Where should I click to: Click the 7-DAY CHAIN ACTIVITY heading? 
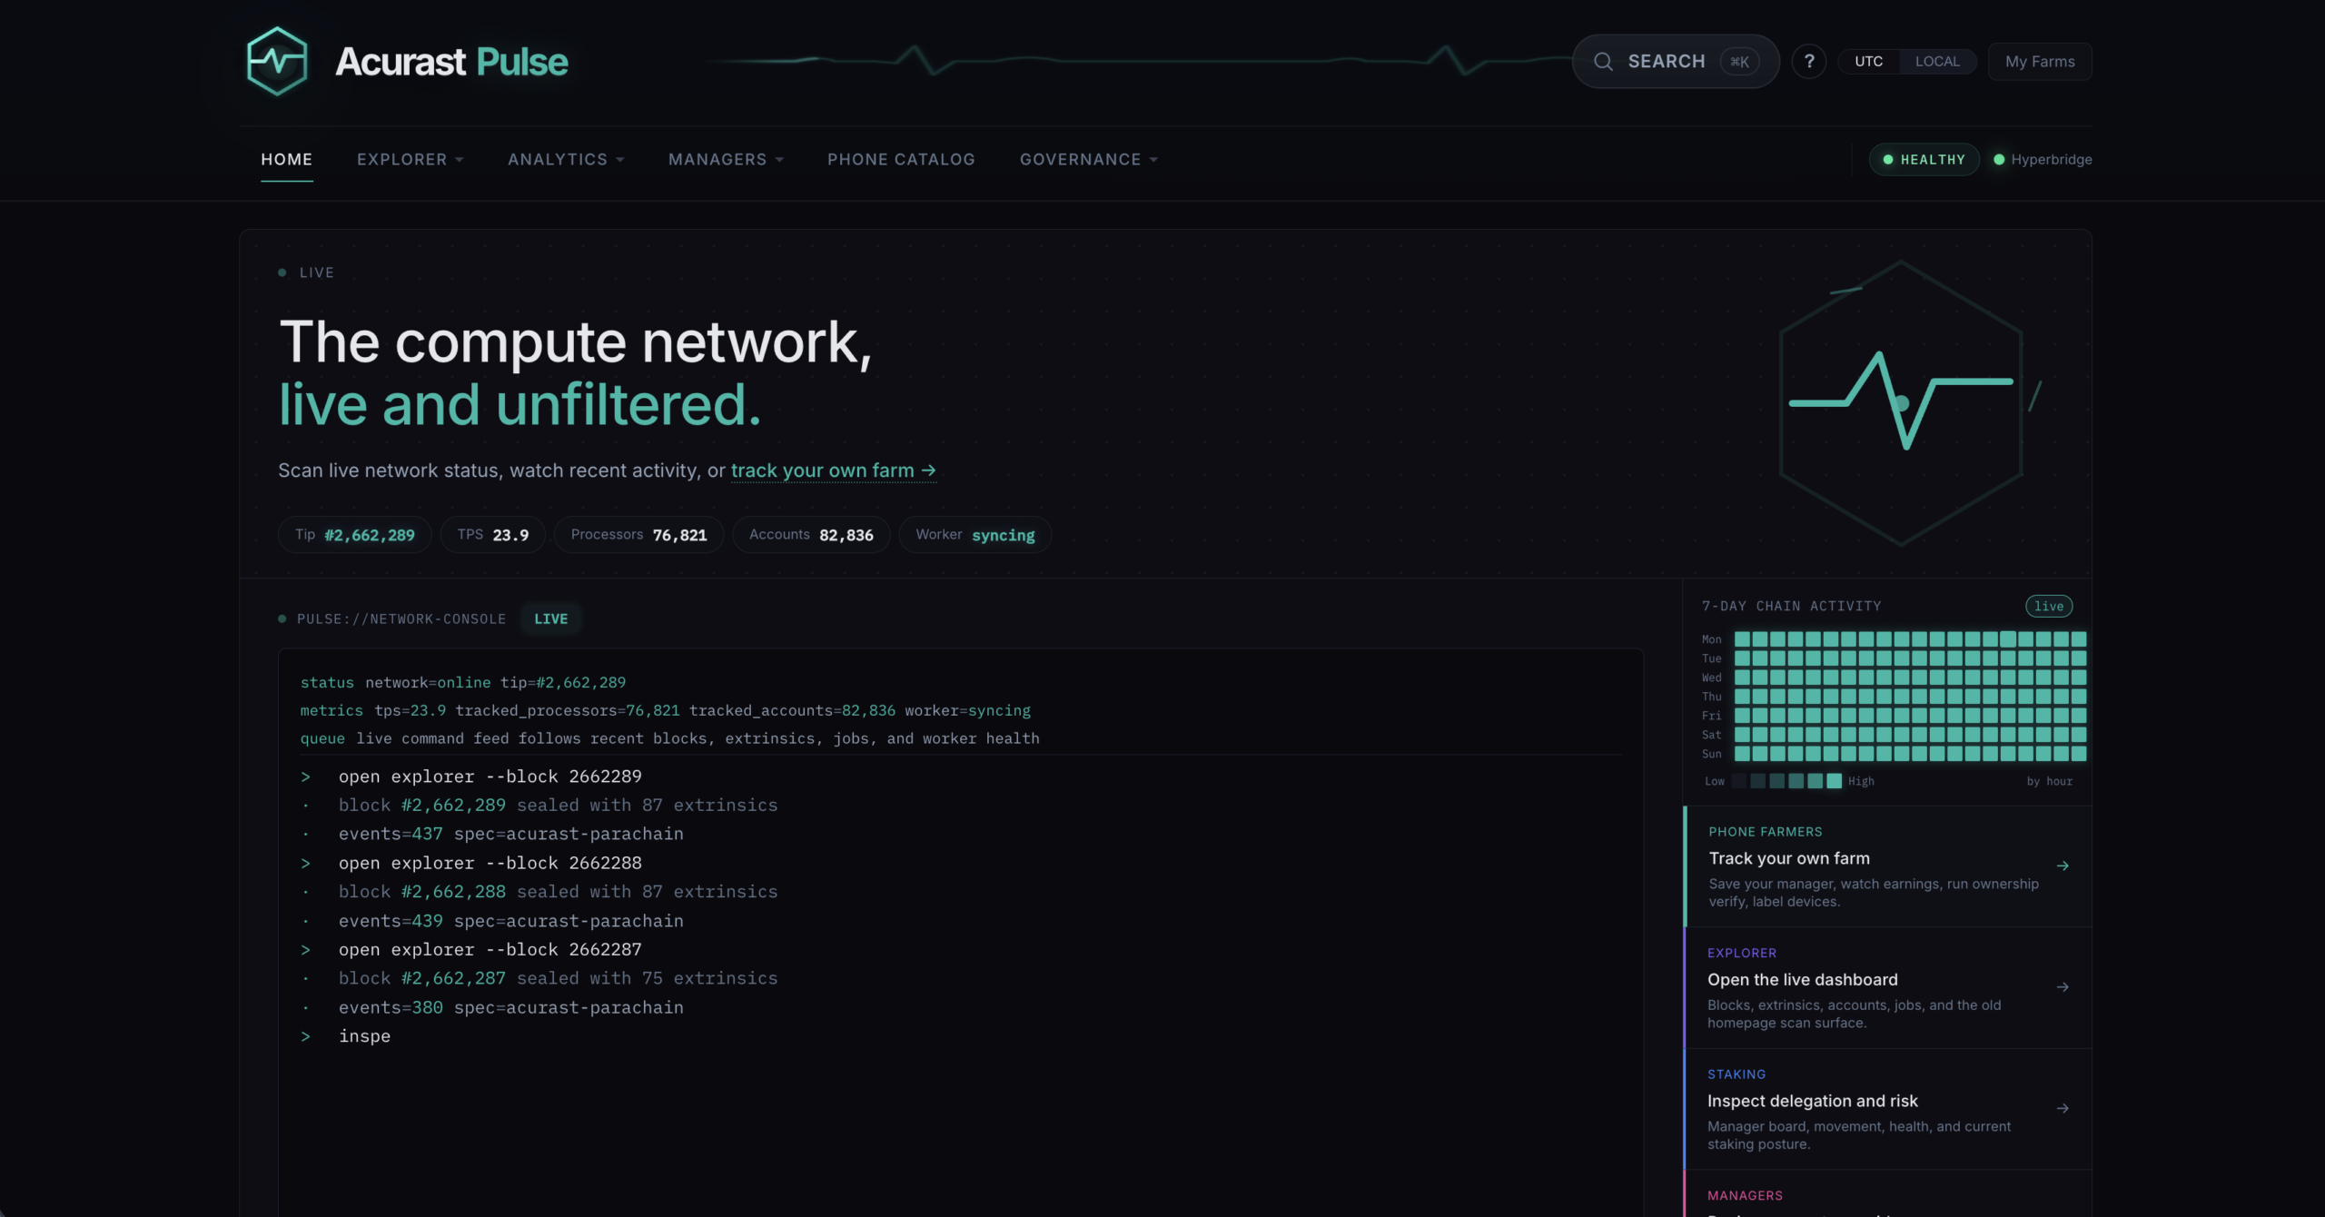[1791, 606]
